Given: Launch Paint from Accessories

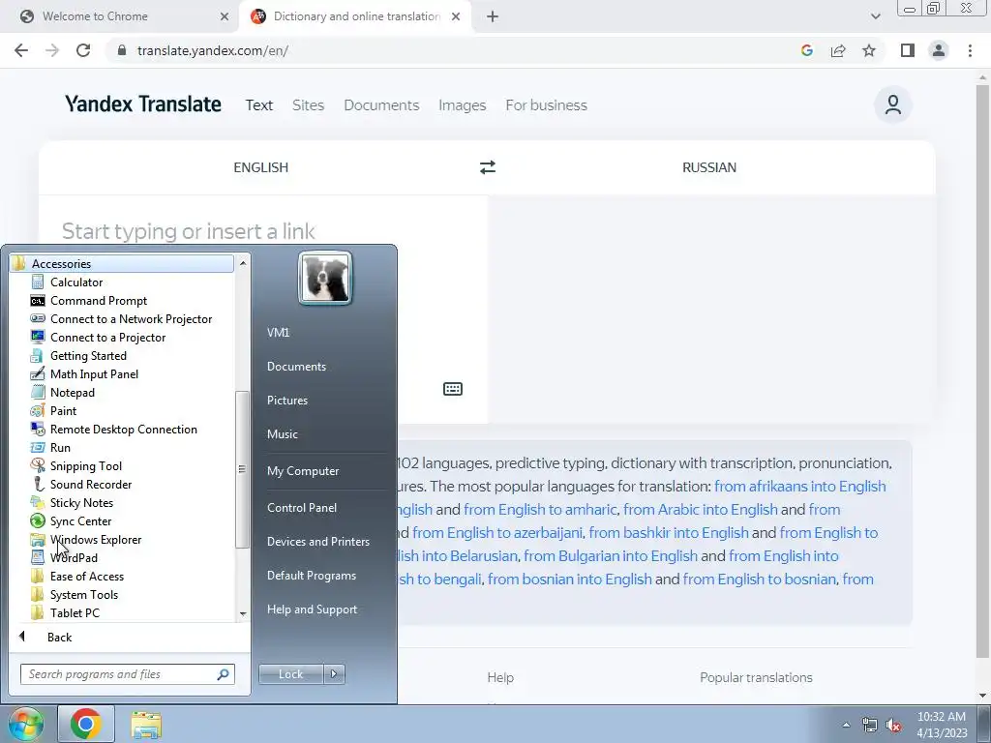Looking at the screenshot, I should pyautogui.click(x=63, y=410).
